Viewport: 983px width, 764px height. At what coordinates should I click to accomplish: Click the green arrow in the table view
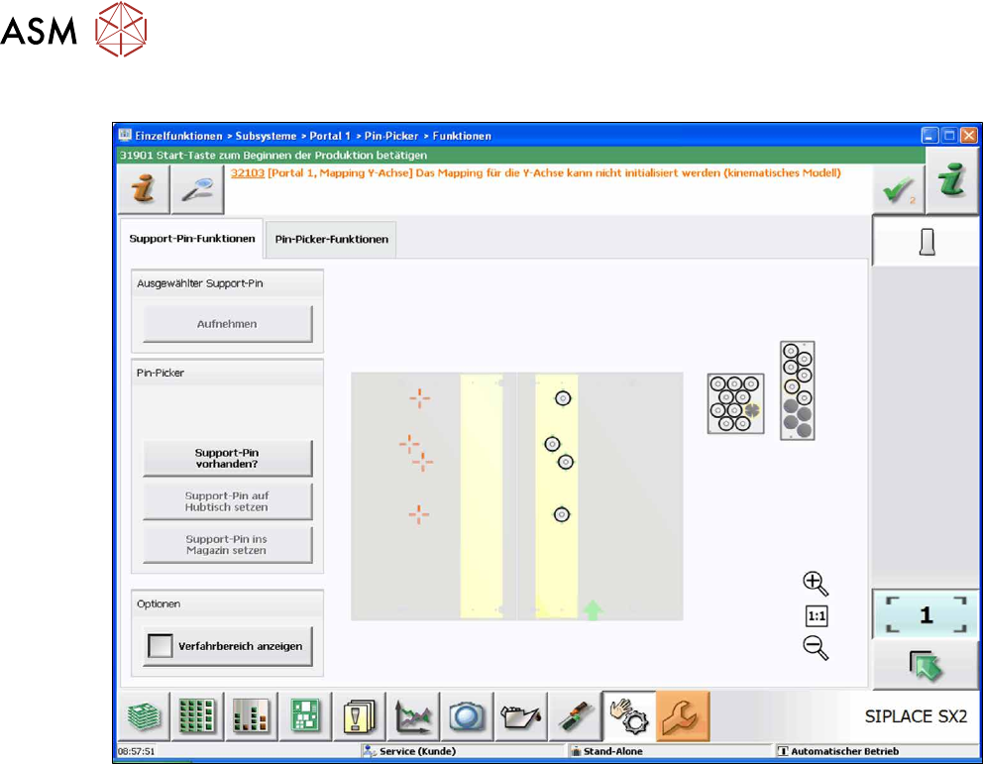[x=593, y=610]
